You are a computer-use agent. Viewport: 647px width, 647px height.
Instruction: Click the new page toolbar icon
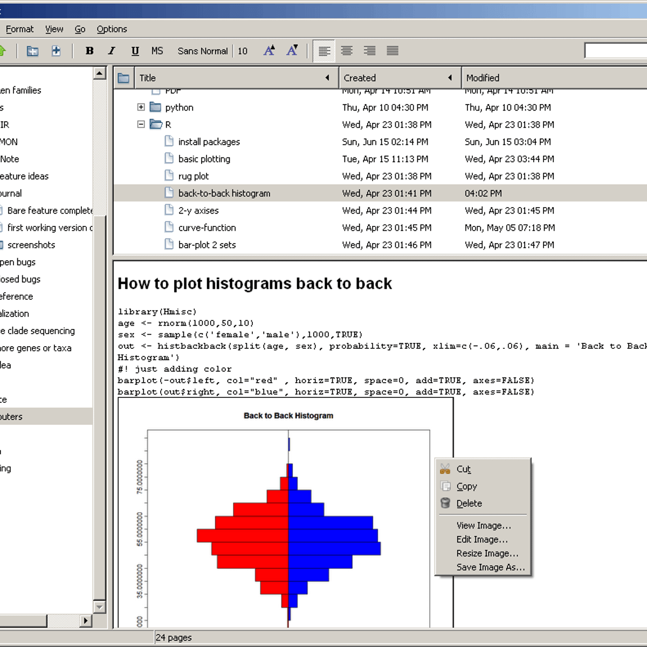point(56,51)
